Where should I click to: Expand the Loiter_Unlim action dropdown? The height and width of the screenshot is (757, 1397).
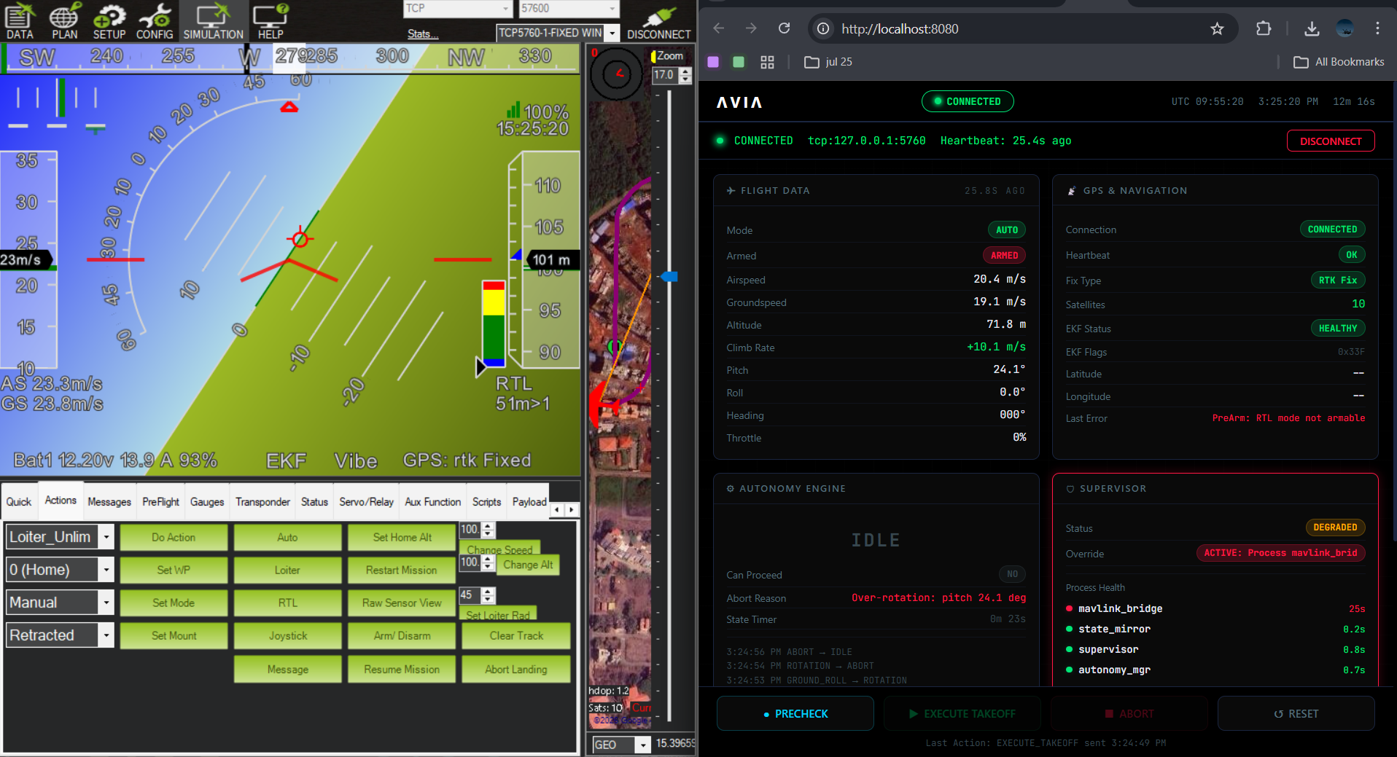[x=106, y=537]
